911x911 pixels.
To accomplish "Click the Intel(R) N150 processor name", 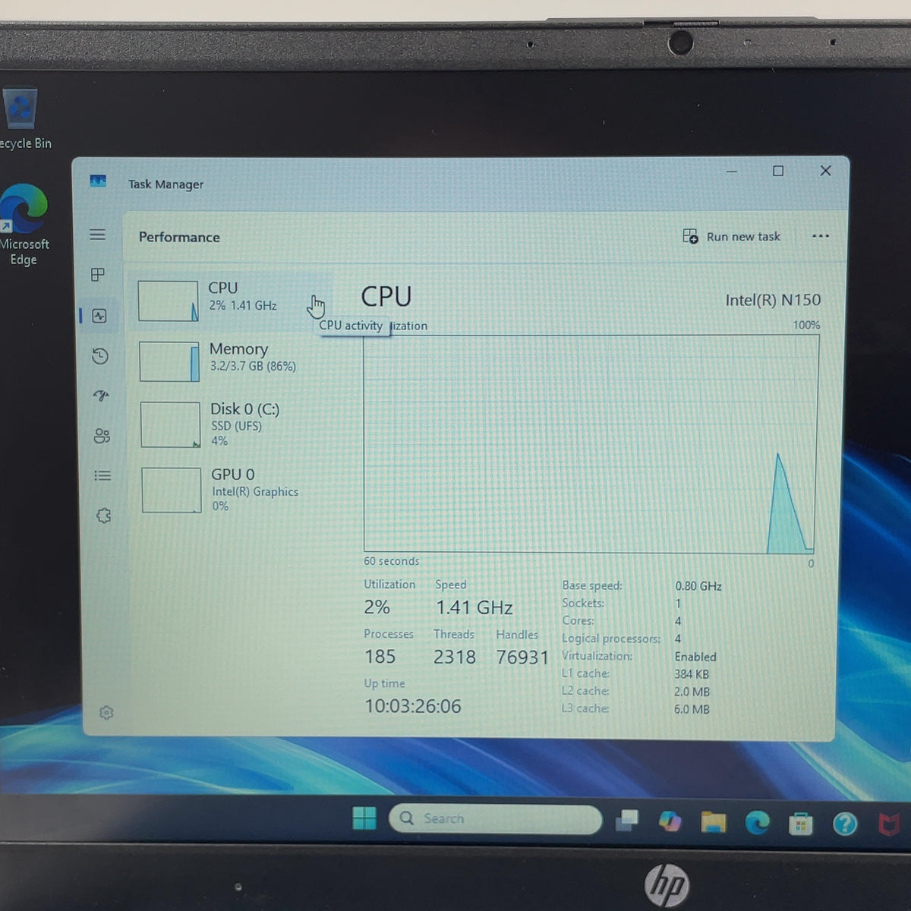I will [x=773, y=300].
